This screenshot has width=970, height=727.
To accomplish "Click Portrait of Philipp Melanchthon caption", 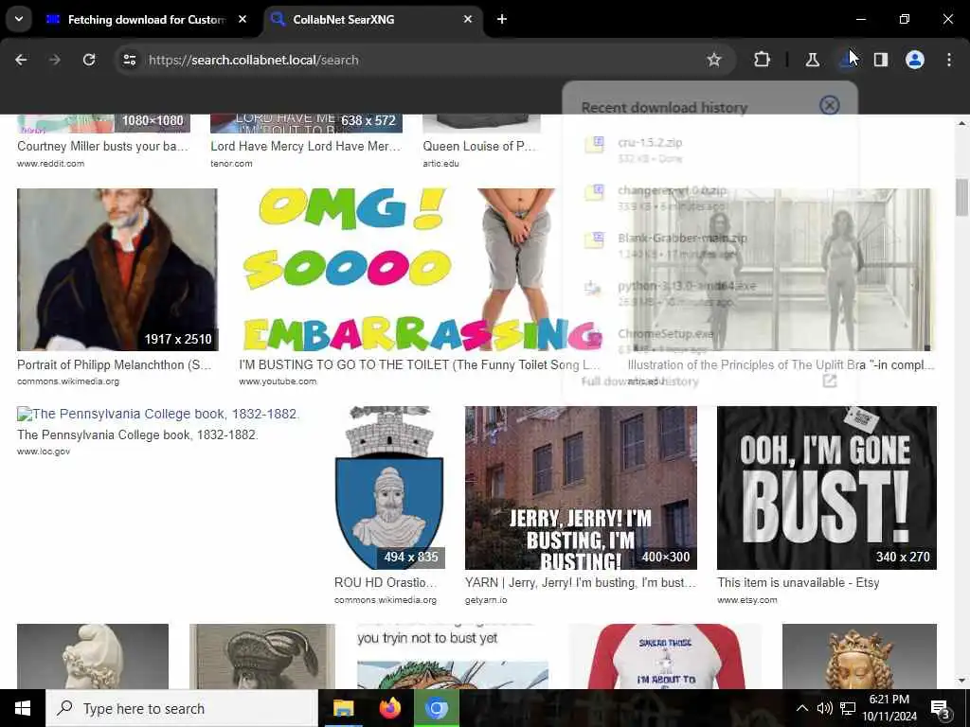I will 115,364.
